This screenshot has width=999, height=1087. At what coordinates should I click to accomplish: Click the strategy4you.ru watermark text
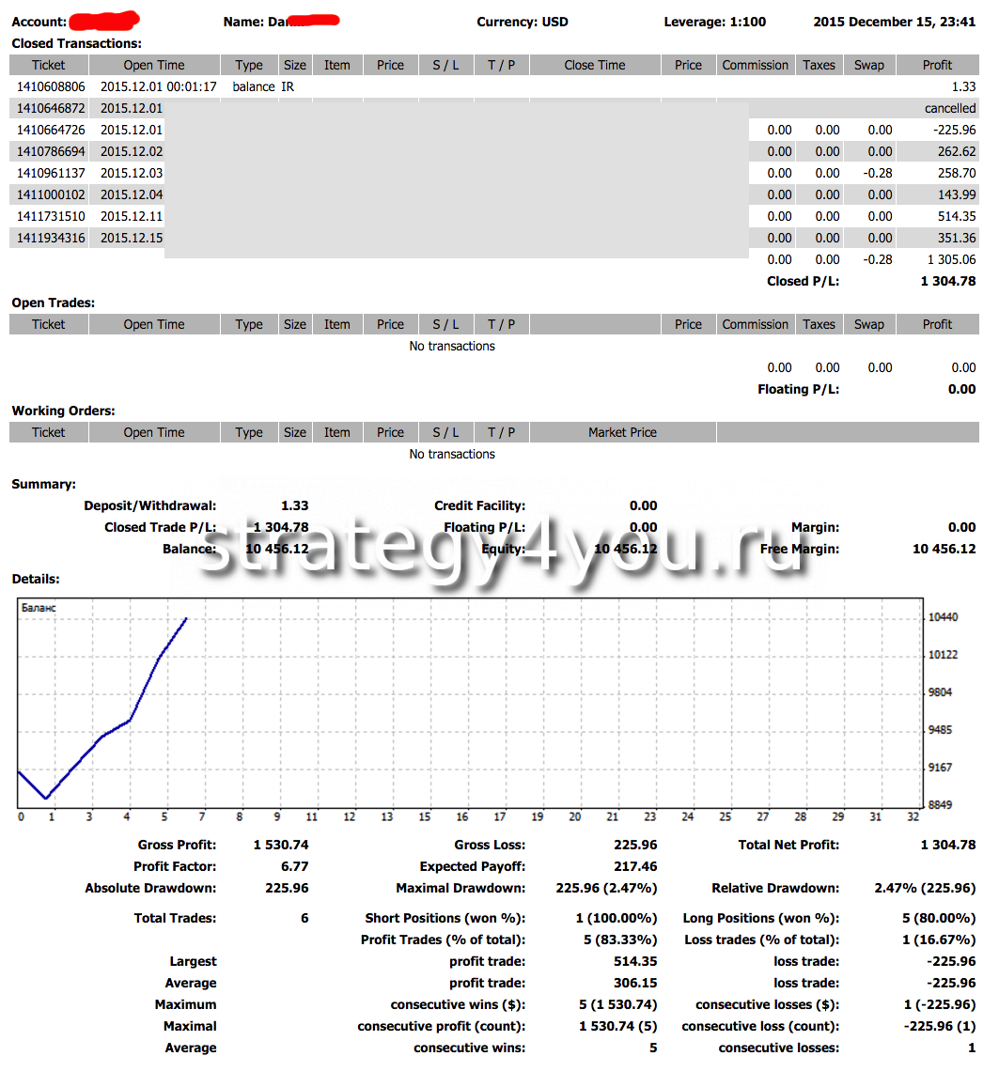[502, 550]
